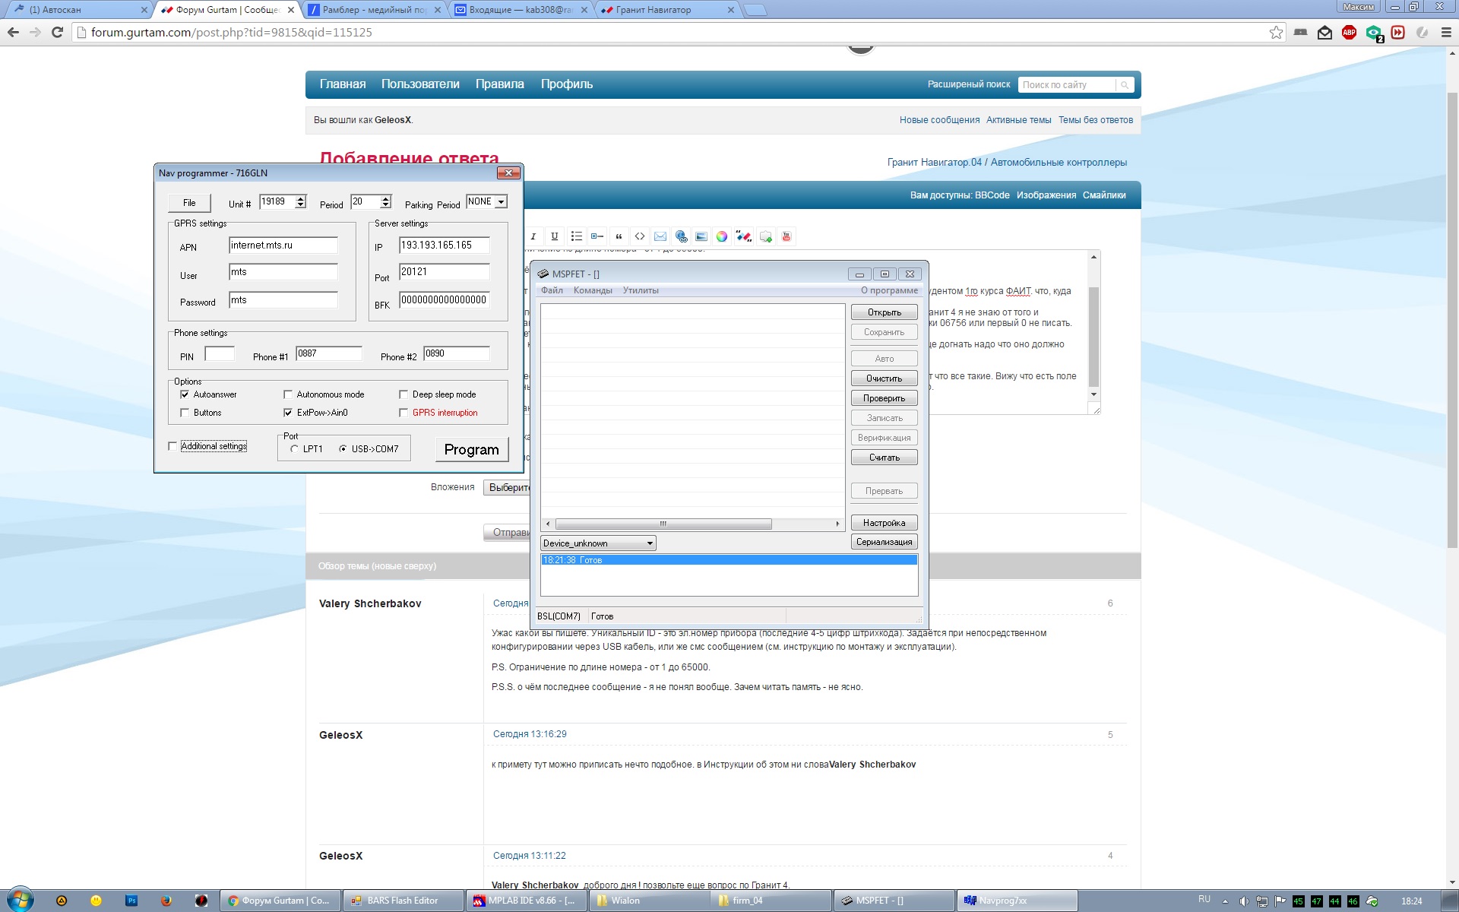Viewport: 1459px width, 912px height.
Task: Select the LPT1 port radio button
Action: [x=295, y=449]
